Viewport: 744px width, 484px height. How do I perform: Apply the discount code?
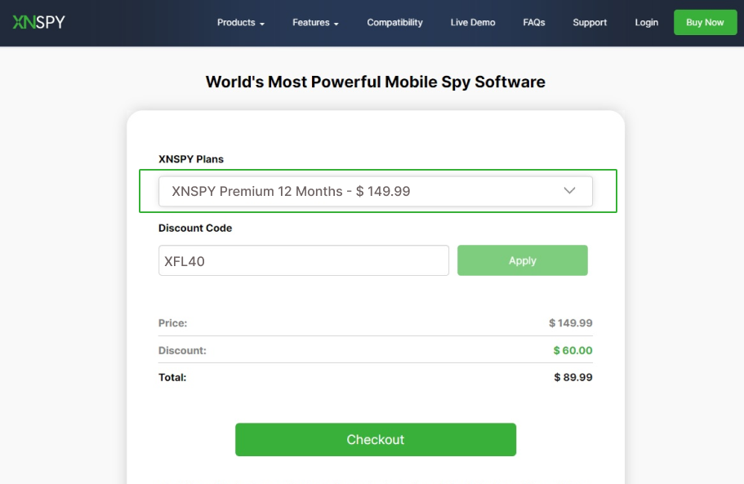click(522, 260)
